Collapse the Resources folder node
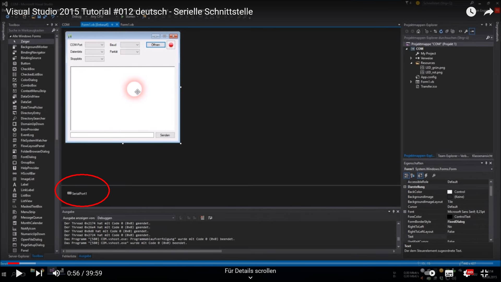This screenshot has width=501, height=282. (411, 63)
